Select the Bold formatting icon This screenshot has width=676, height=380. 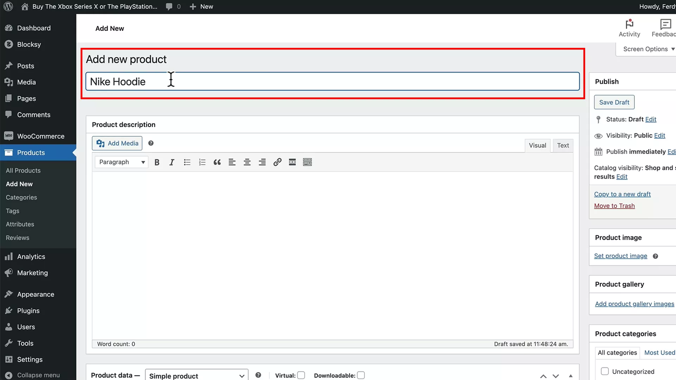coord(157,162)
